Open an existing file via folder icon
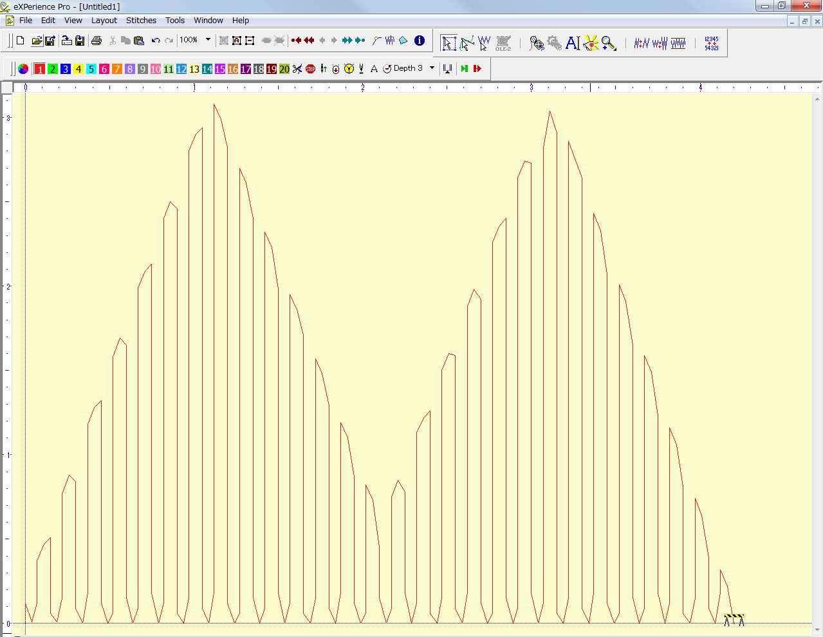823x637 pixels. [37, 41]
